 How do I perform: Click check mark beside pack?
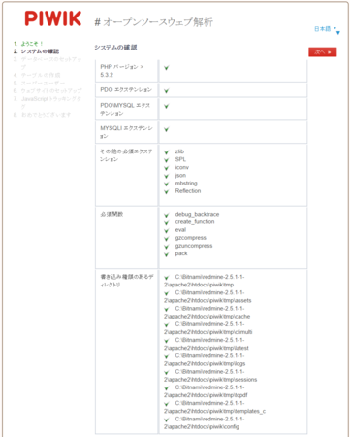click(167, 254)
